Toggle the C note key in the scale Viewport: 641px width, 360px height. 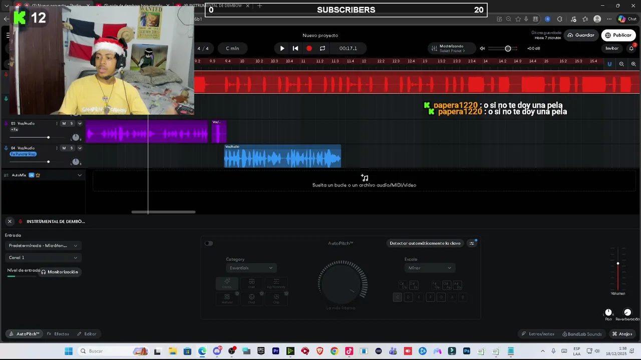397,297
